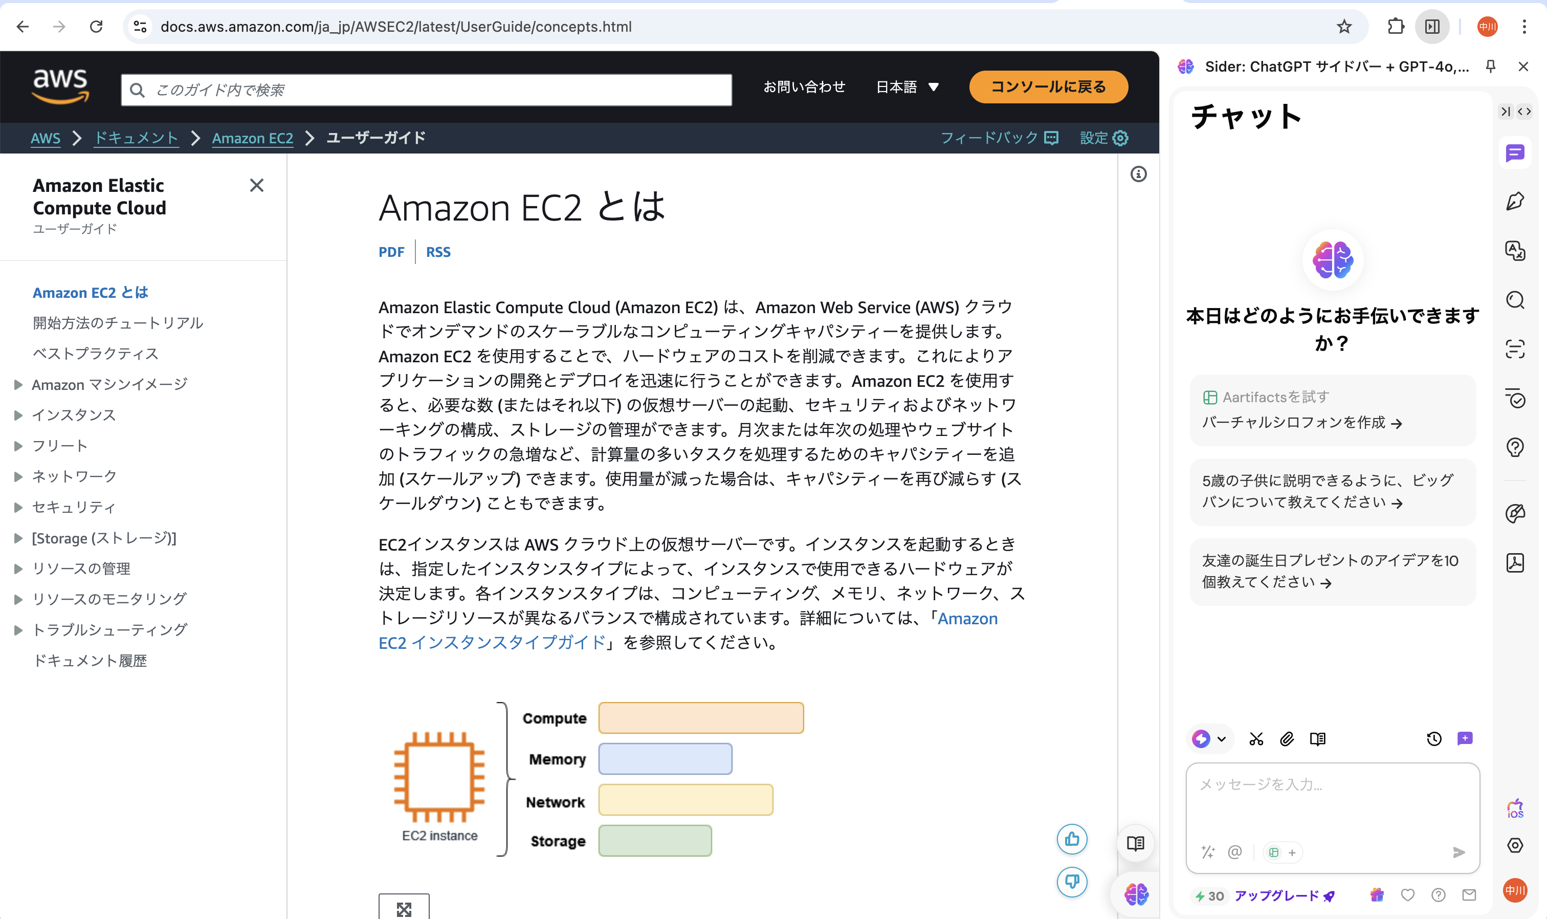Open Sider question-bubble help tool
The width and height of the screenshot is (1547, 919).
pyautogui.click(x=1515, y=447)
